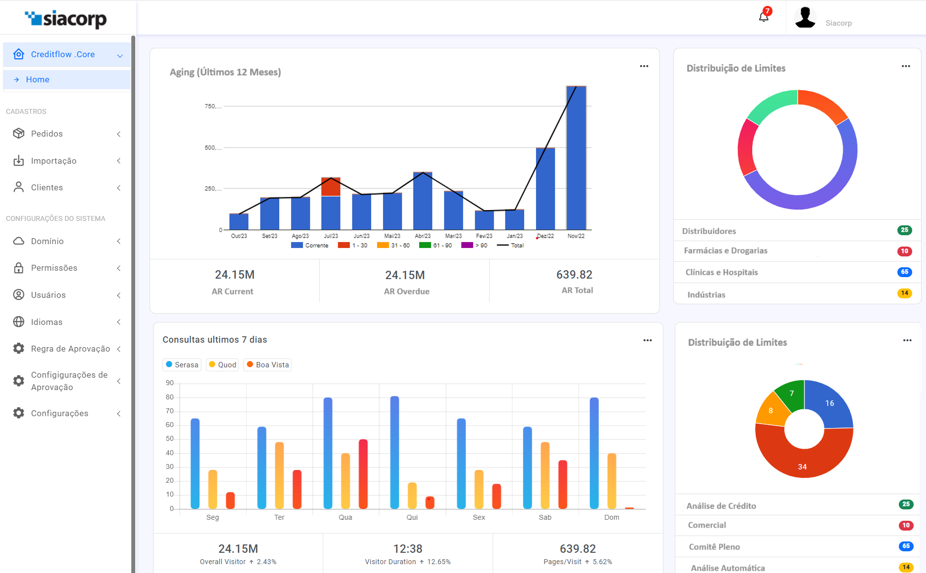The height and width of the screenshot is (573, 926).
Task: Click the Comercial badge showing 10
Action: click(x=906, y=525)
